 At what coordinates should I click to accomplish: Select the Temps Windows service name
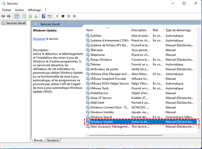coord(101,59)
